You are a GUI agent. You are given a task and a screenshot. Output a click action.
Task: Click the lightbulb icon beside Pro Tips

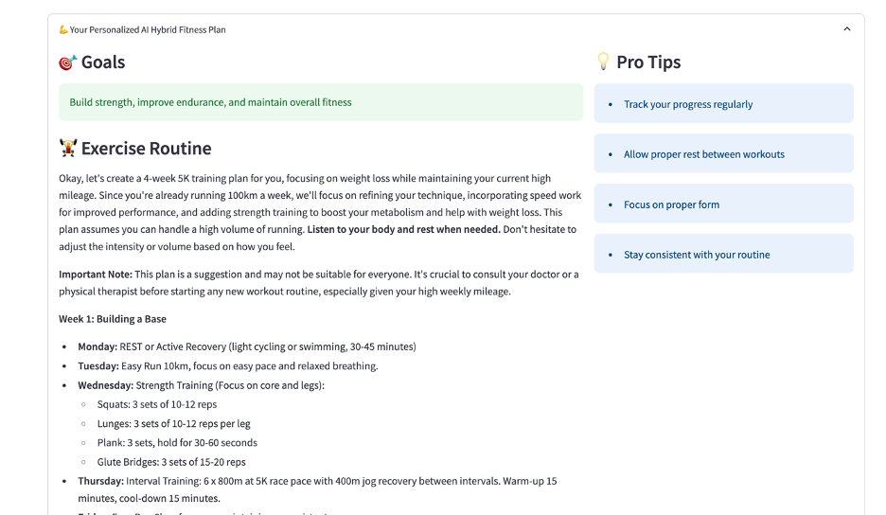[x=603, y=62]
